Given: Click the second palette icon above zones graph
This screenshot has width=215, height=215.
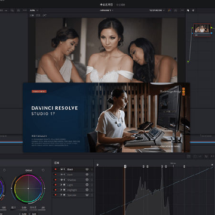Looking at the screenshot, I should click(195, 156).
